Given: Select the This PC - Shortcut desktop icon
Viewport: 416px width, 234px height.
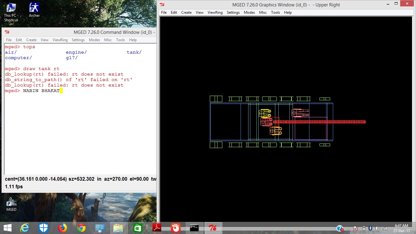Looking at the screenshot, I should click(x=11, y=12).
